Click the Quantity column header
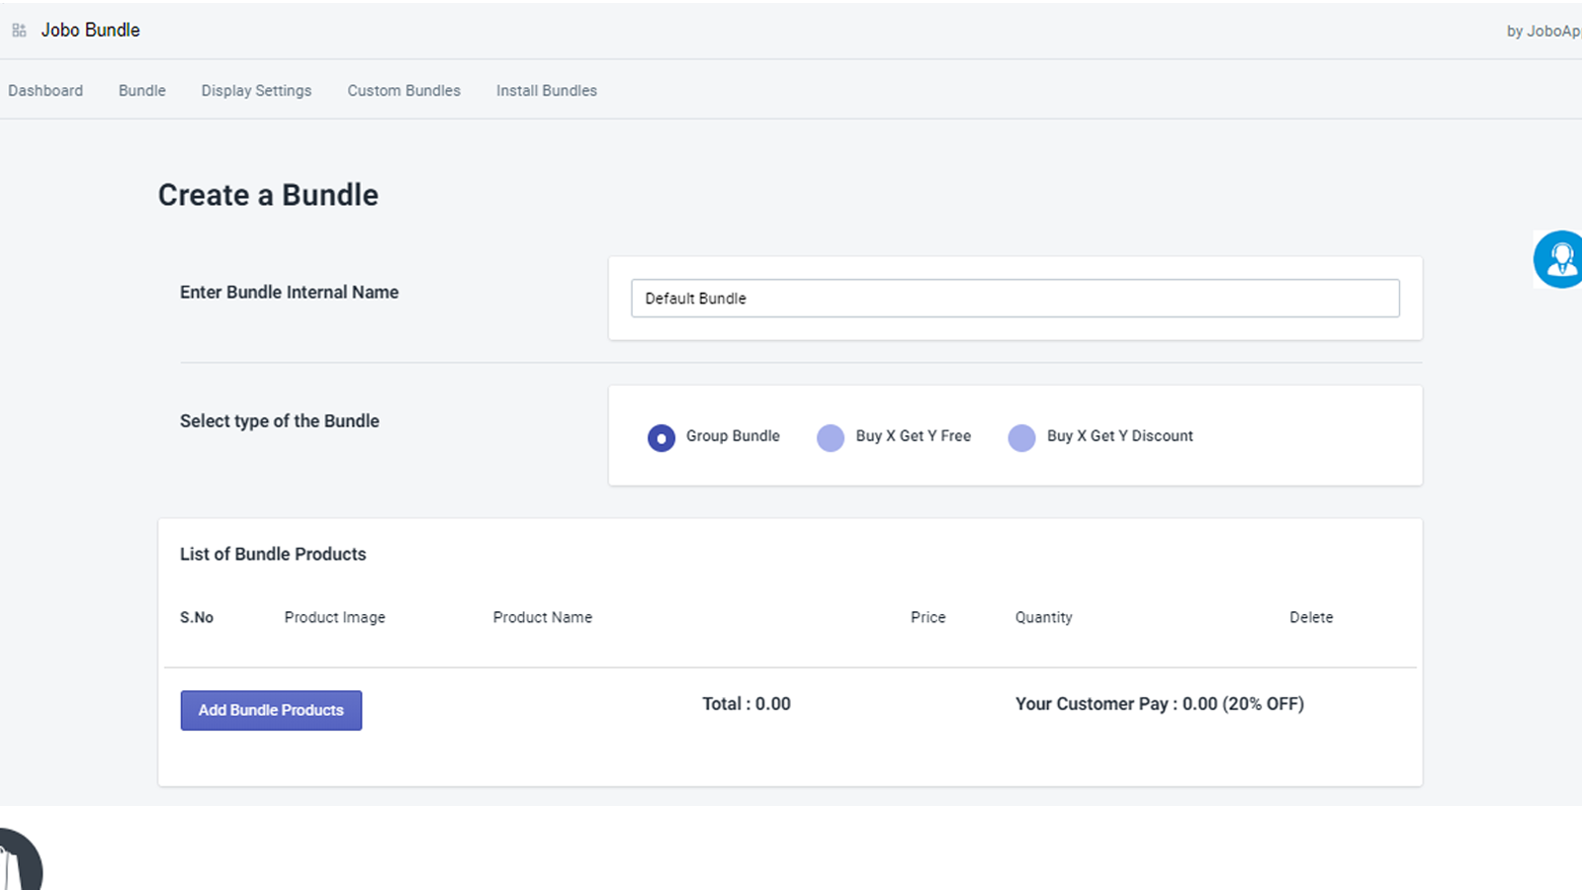 [1043, 617]
